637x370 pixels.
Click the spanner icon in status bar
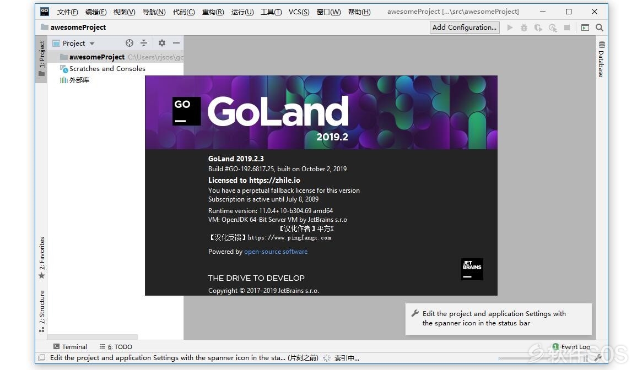coord(597,358)
